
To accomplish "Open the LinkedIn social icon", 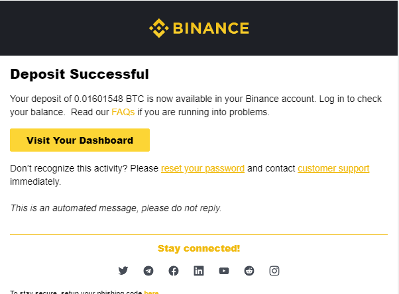I will tap(199, 271).
